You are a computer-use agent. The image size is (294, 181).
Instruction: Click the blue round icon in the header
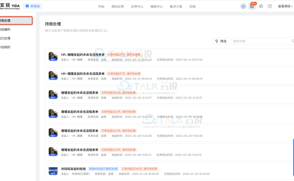243,6
